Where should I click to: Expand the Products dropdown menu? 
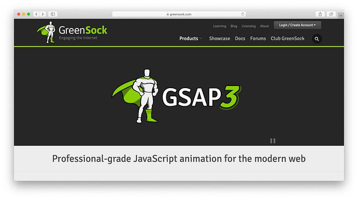(191, 38)
